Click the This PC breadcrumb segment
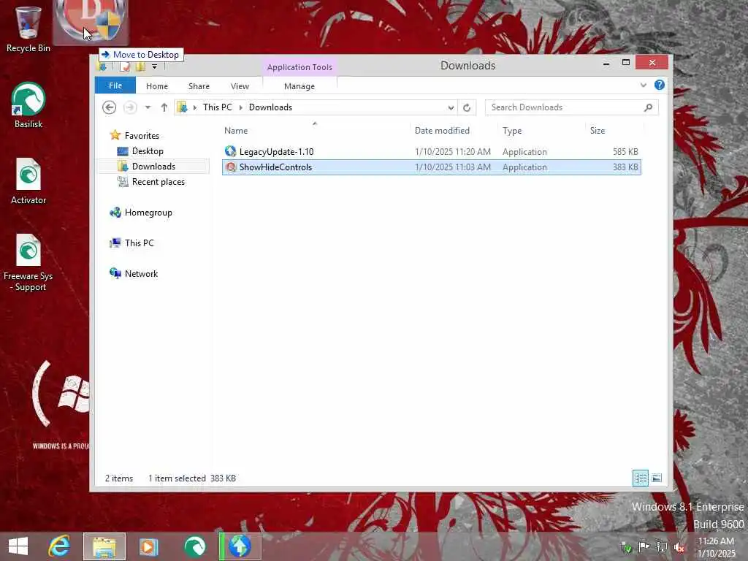The image size is (748, 561). (x=218, y=107)
